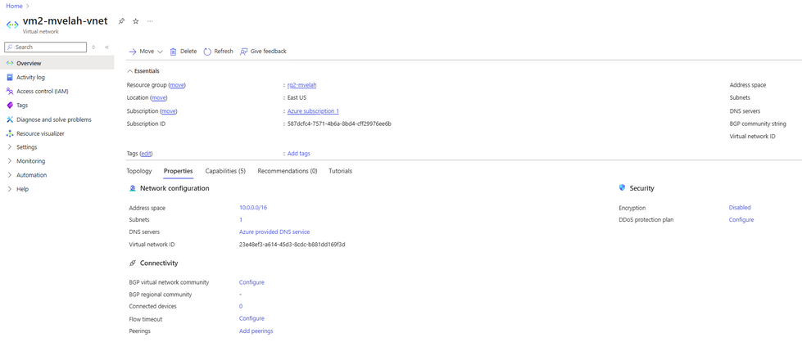Click the Delete trash icon
This screenshot has height=342, width=802.
pyautogui.click(x=174, y=51)
